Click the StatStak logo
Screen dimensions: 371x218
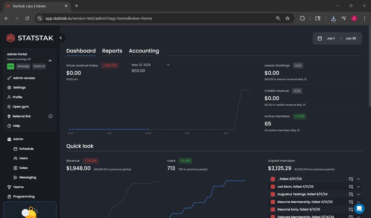click(x=30, y=38)
